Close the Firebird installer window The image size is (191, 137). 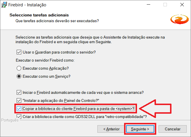pyautogui.click(x=182, y=5)
